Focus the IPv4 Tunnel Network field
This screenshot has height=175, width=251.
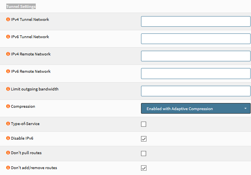click(195, 21)
